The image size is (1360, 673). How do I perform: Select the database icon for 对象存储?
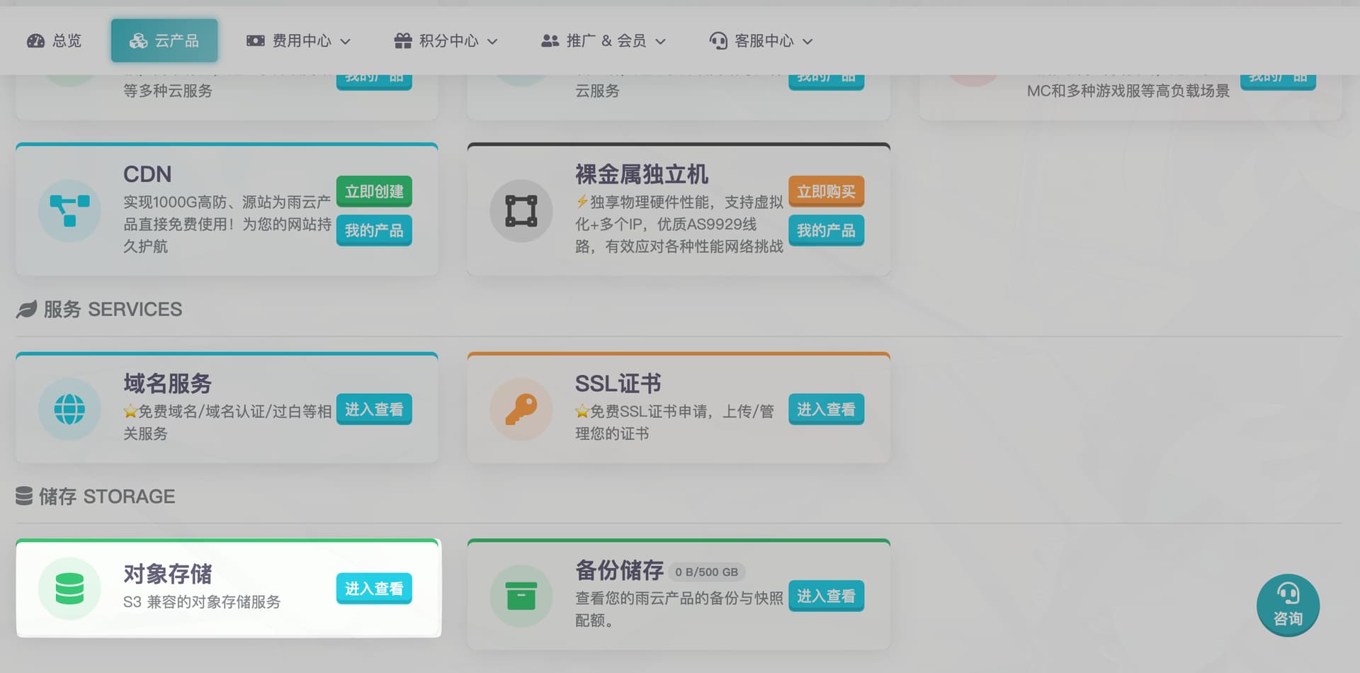pyautogui.click(x=69, y=588)
